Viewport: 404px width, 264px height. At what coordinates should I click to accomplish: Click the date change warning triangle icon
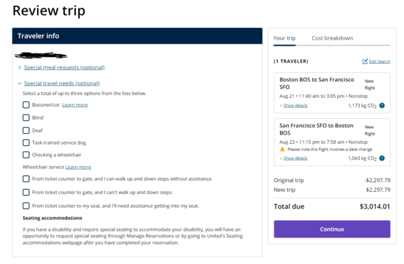point(282,149)
